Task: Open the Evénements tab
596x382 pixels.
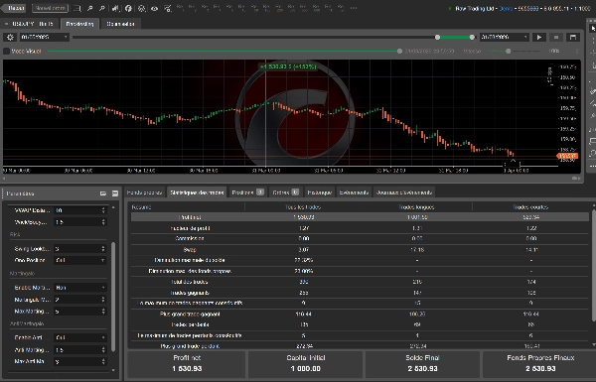Action: click(354, 192)
